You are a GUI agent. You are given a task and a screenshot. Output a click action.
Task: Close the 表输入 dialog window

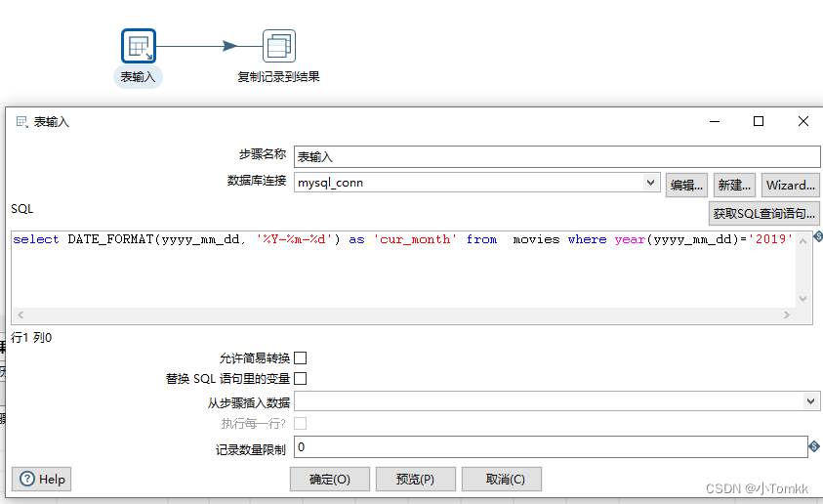click(803, 121)
